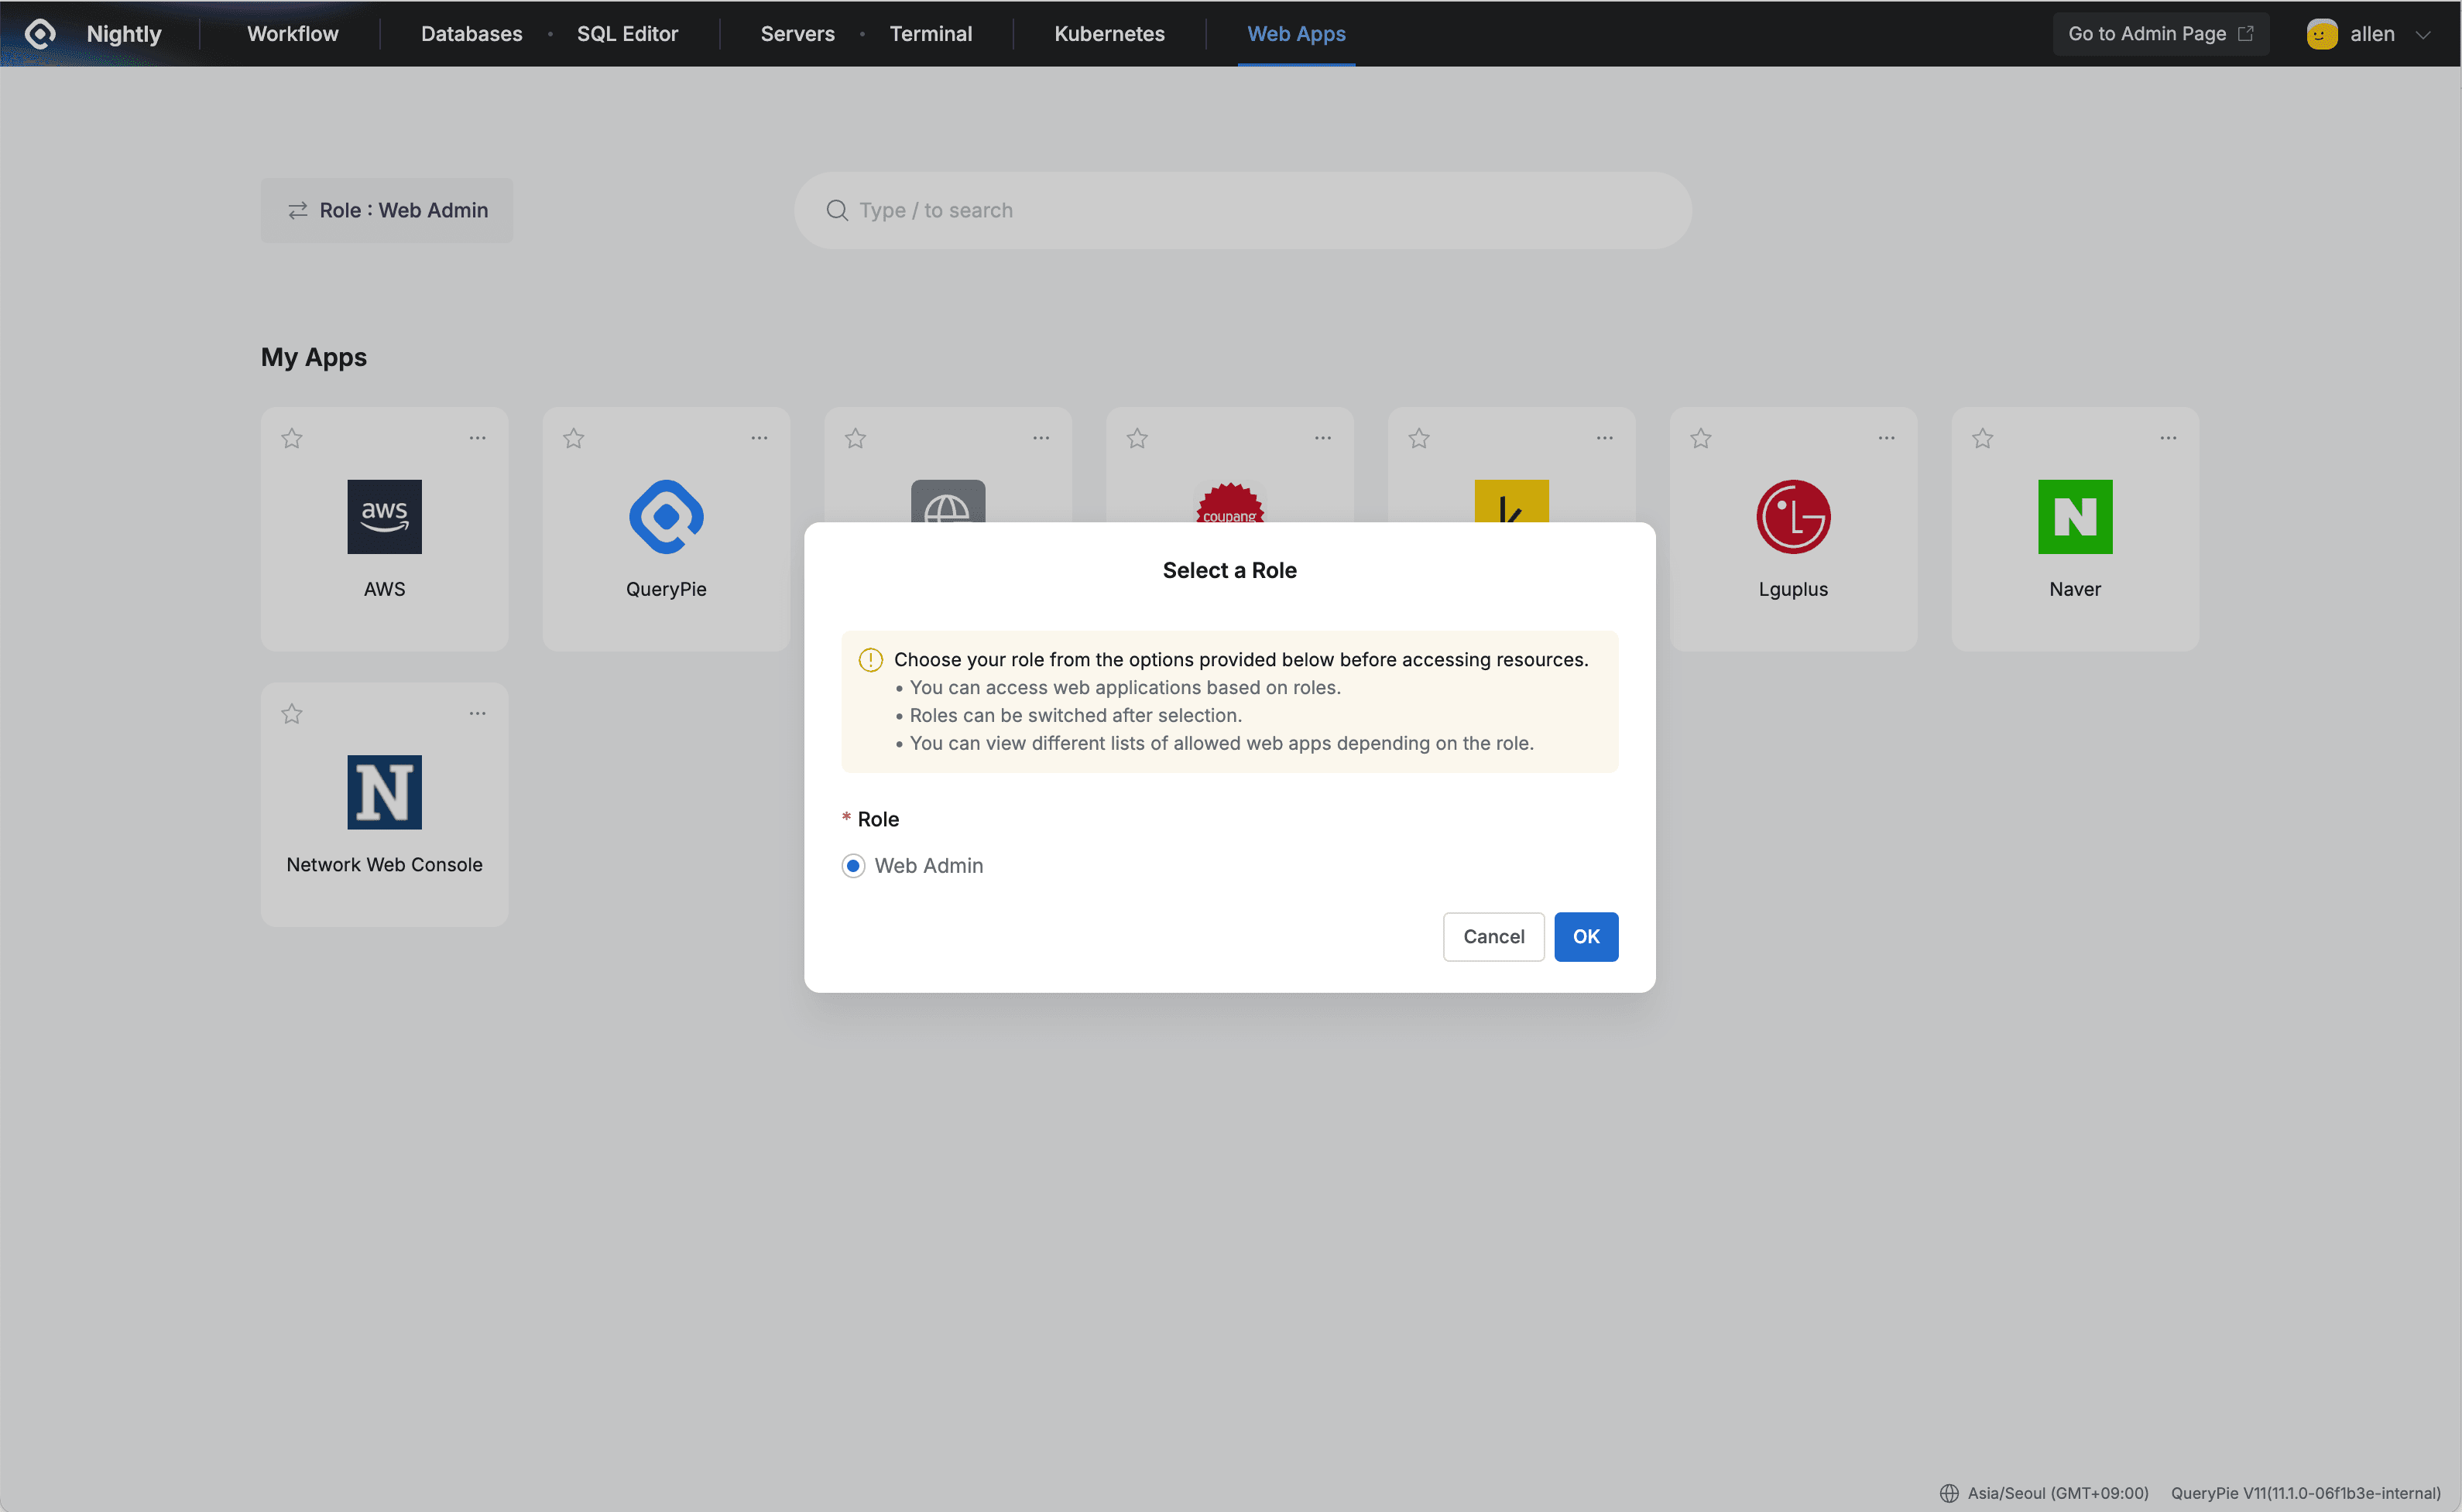Click the Type to search field
The height and width of the screenshot is (1512, 2462).
1201,209
